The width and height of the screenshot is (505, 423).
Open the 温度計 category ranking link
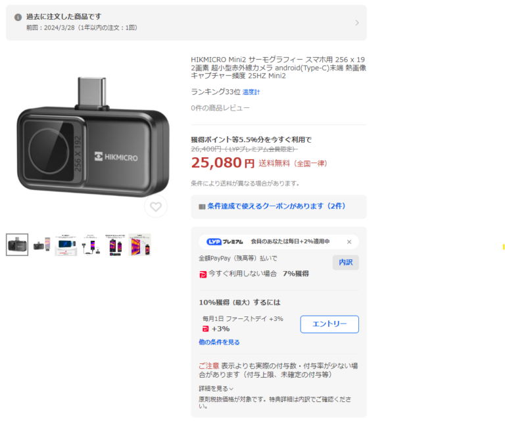(251, 93)
